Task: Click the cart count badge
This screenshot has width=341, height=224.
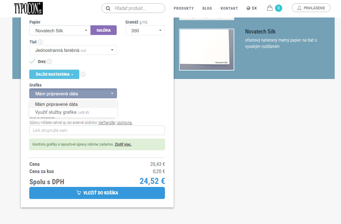Action: [279, 8]
